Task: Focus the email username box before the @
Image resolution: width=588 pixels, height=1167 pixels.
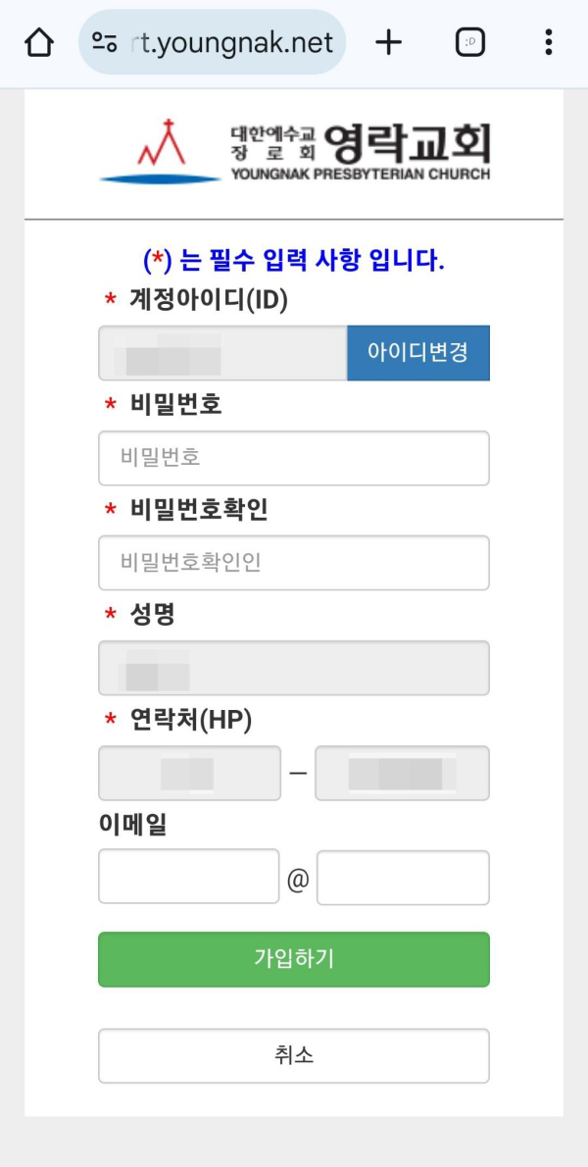Action: coord(188,878)
